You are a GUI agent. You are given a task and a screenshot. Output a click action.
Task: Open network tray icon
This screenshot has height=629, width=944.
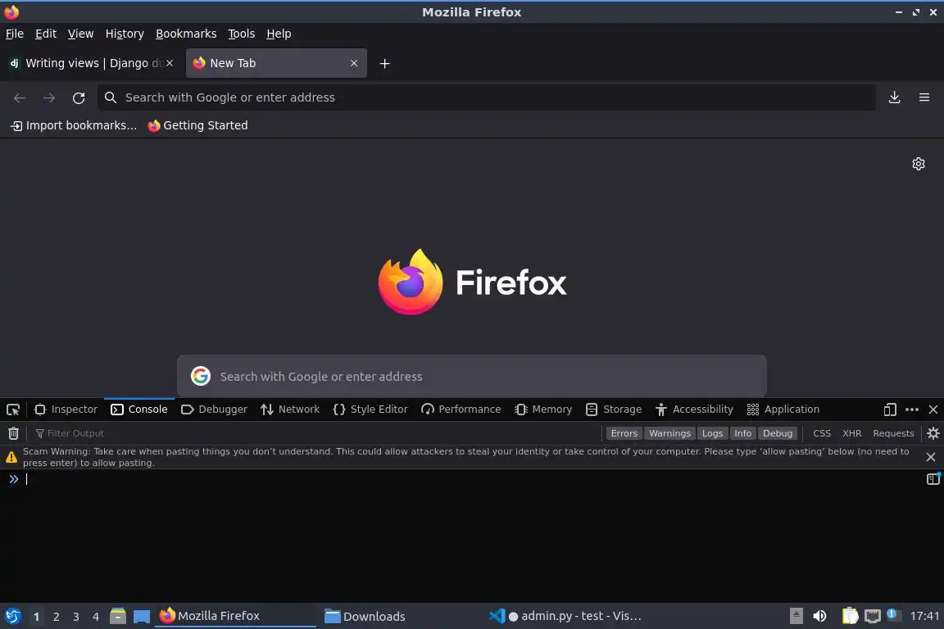point(873,616)
